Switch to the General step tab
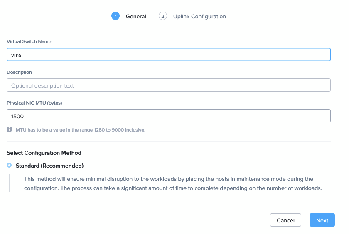349x234 pixels. click(136, 17)
